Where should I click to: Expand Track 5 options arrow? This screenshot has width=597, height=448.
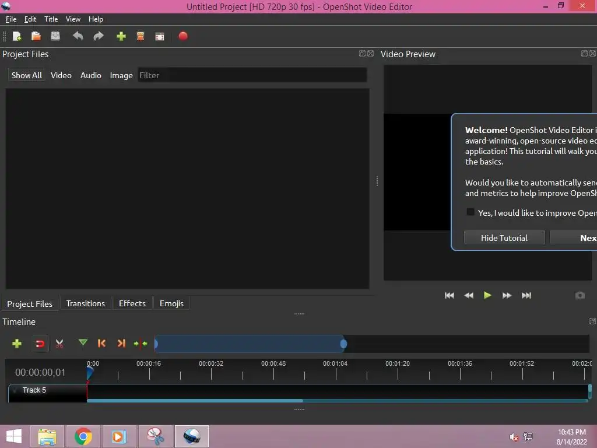15,390
